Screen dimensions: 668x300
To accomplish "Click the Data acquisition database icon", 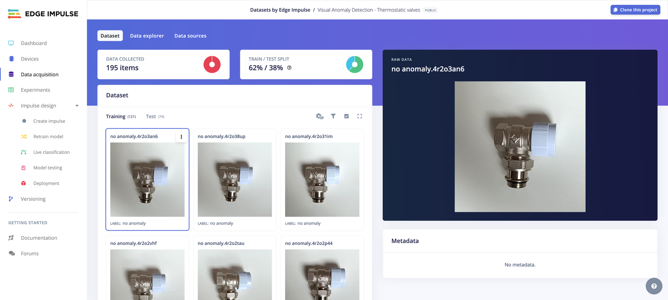I will click(11, 74).
